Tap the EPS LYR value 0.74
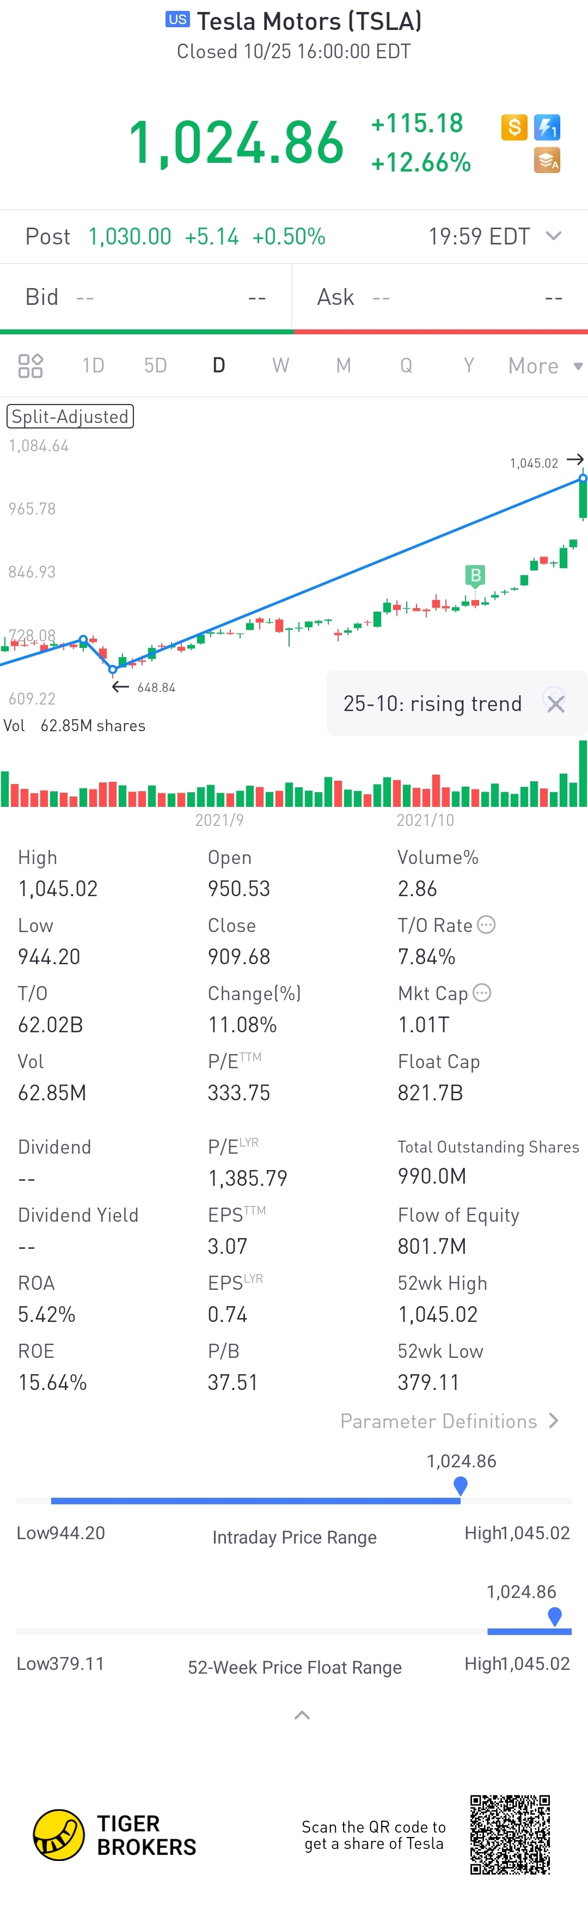The width and height of the screenshot is (588, 1929). [228, 1314]
